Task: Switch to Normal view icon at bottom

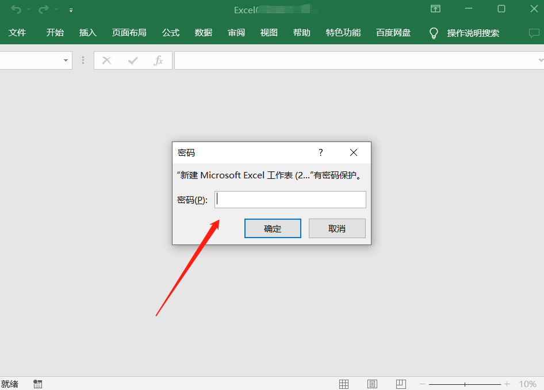Action: point(344,383)
